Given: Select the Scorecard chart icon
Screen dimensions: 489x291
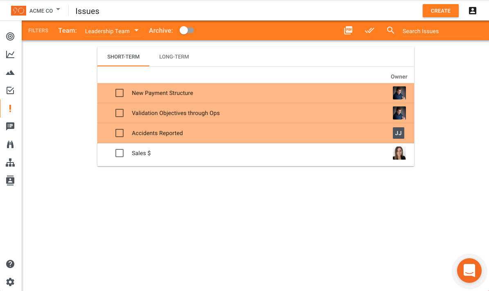Looking at the screenshot, I should (x=10, y=54).
